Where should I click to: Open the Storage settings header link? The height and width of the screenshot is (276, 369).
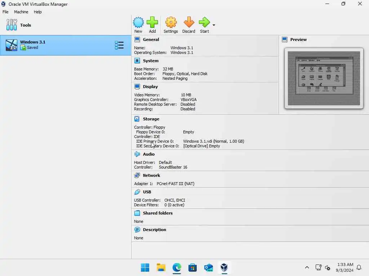click(x=151, y=119)
